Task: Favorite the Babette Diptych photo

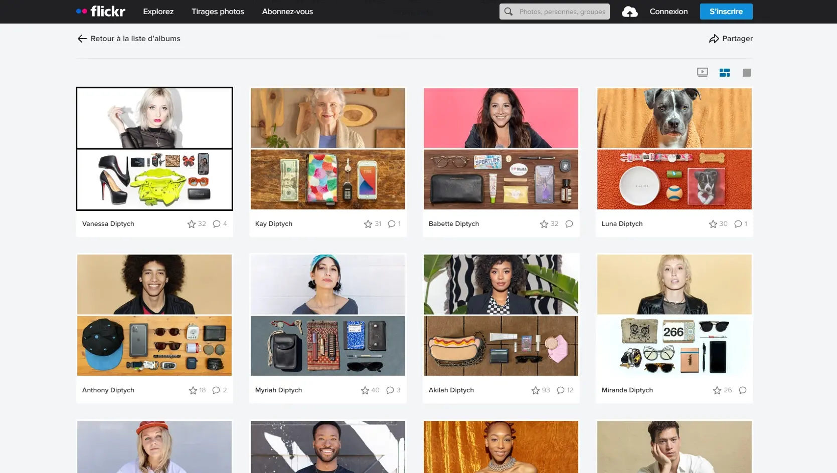Action: (x=544, y=224)
